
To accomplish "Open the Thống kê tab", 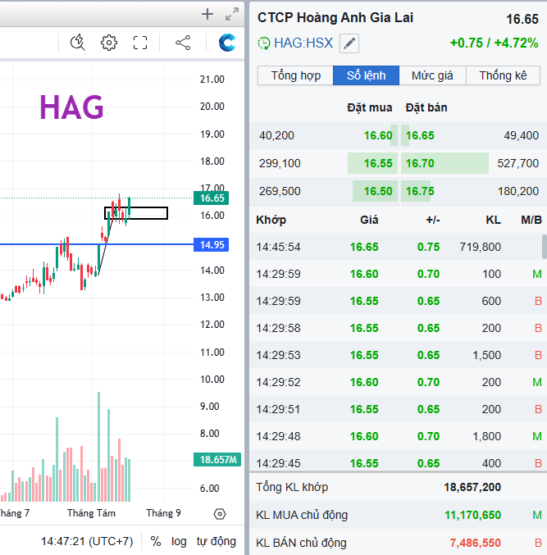I will click(503, 75).
